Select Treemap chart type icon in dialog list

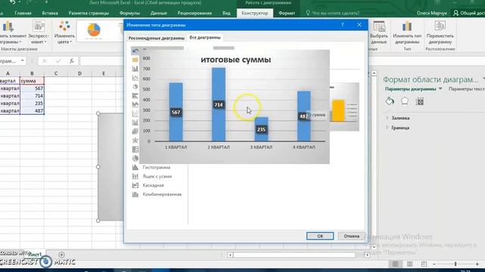tap(135, 150)
